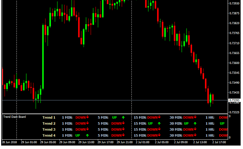Click the green up arrow for Trend 1 5 MIN
243x149 pixels.
coord(123,117)
